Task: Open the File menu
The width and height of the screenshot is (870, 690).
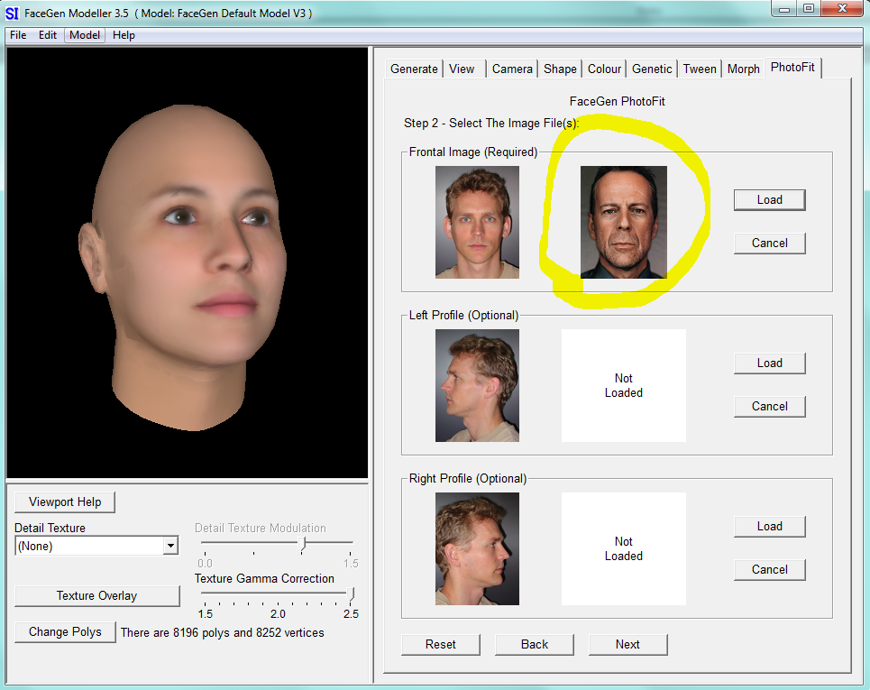Action: point(17,35)
